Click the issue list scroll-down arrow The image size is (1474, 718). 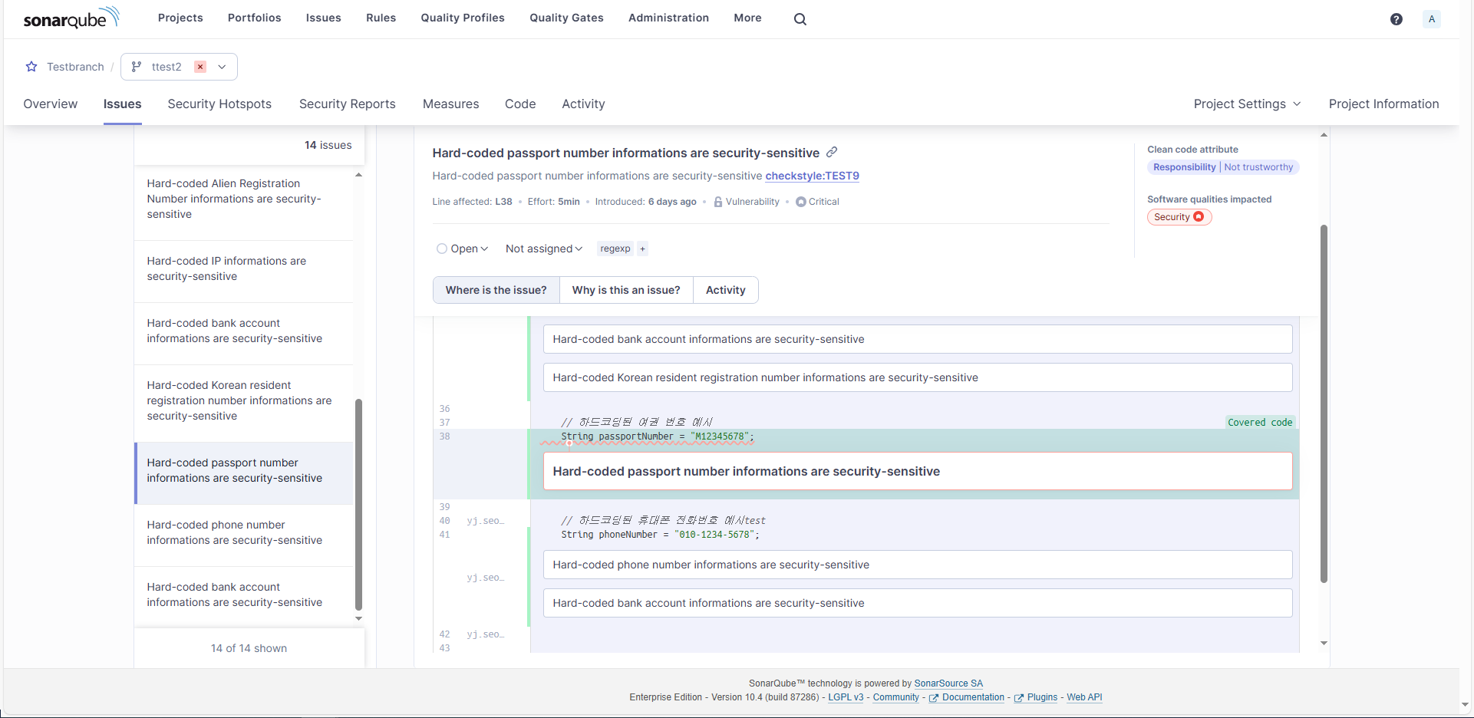pyautogui.click(x=358, y=618)
